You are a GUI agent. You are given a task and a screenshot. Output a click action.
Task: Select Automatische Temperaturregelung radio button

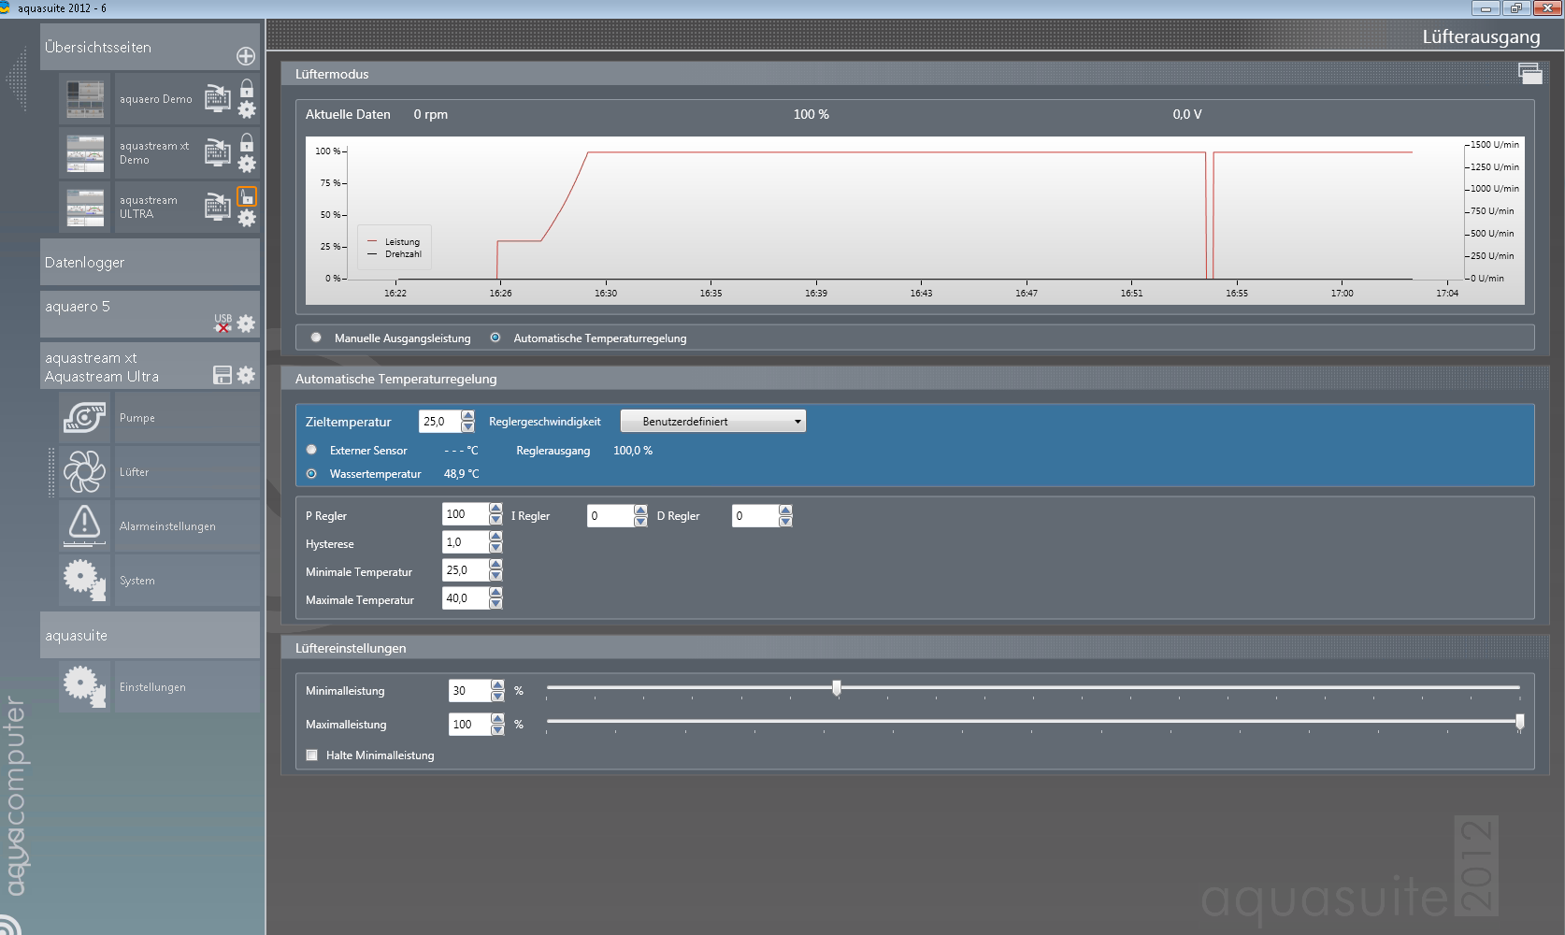click(495, 338)
